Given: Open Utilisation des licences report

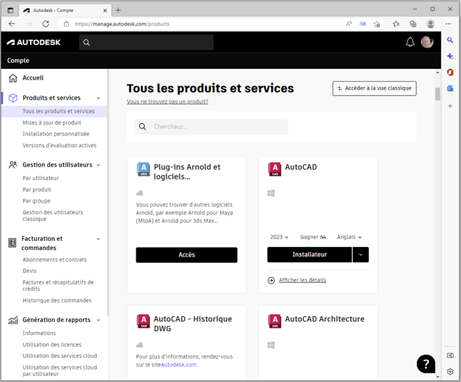Looking at the screenshot, I should [51, 345].
